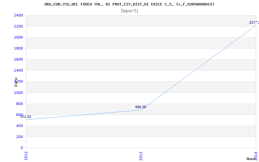Select the 512.03 data label
The height and width of the screenshot is (162, 259).
pos(26,117)
